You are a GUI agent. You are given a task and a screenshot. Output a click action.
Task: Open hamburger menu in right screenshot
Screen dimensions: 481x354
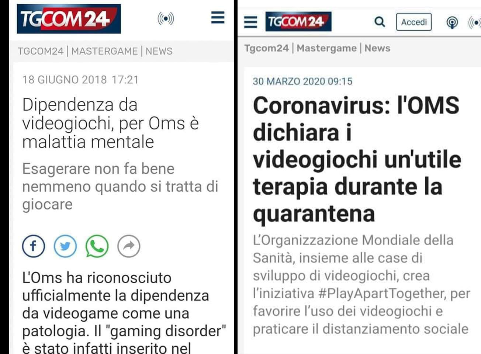point(250,22)
